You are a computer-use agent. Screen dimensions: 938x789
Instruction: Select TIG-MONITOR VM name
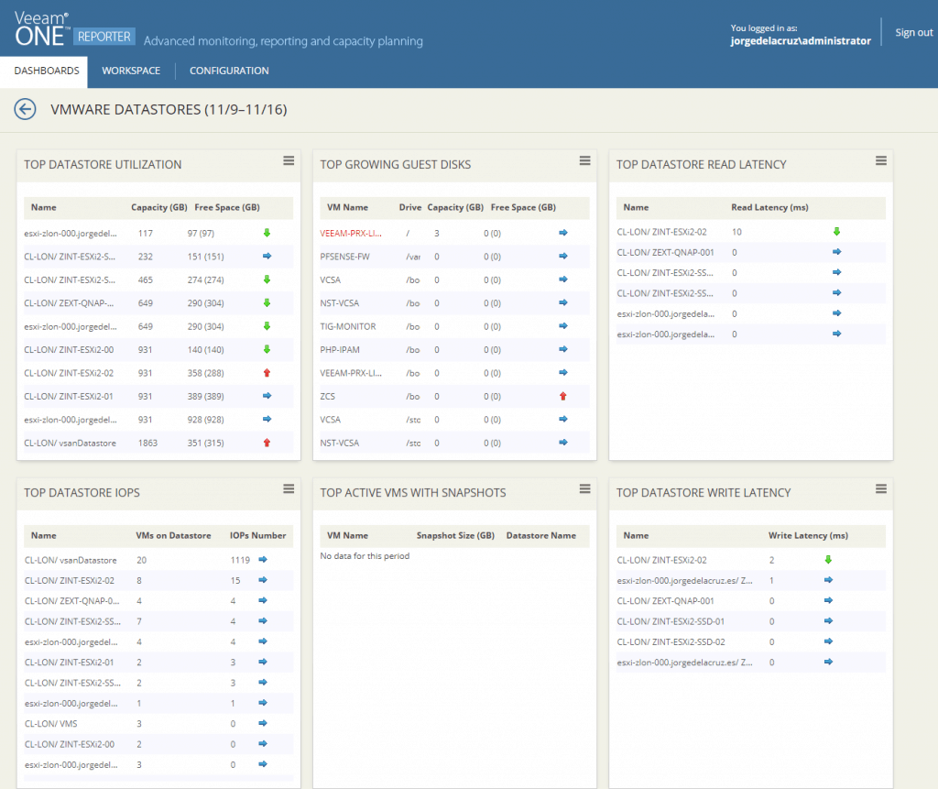point(347,327)
